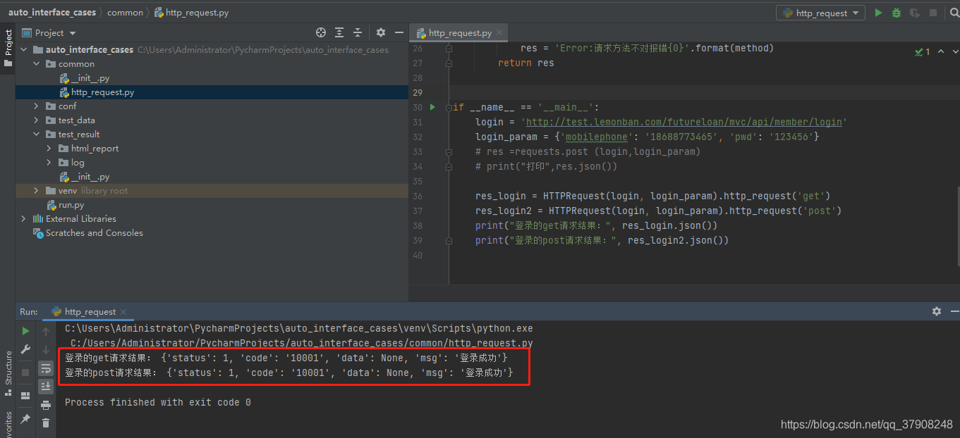Go to previous highlighted problem arrow
This screenshot has width=960, height=438.
[x=942, y=51]
